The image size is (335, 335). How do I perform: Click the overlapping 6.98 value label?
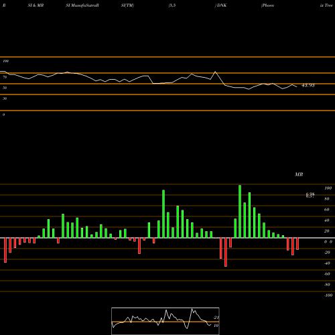[x=310, y=195]
